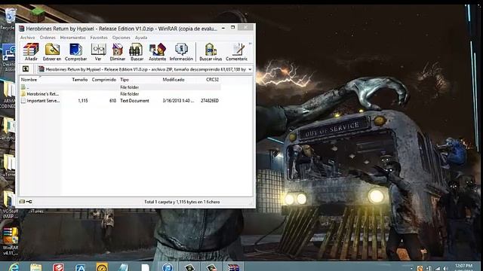Click the Text Document type cell

click(x=134, y=101)
